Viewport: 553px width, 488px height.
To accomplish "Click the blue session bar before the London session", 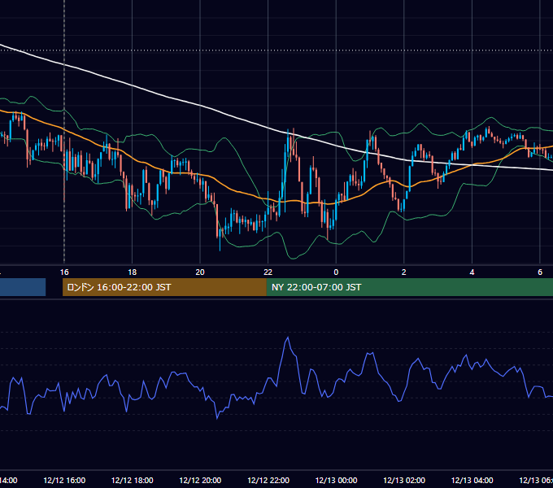I will click(23, 287).
